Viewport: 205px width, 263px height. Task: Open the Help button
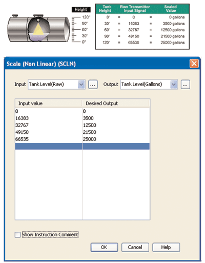coord(166,247)
